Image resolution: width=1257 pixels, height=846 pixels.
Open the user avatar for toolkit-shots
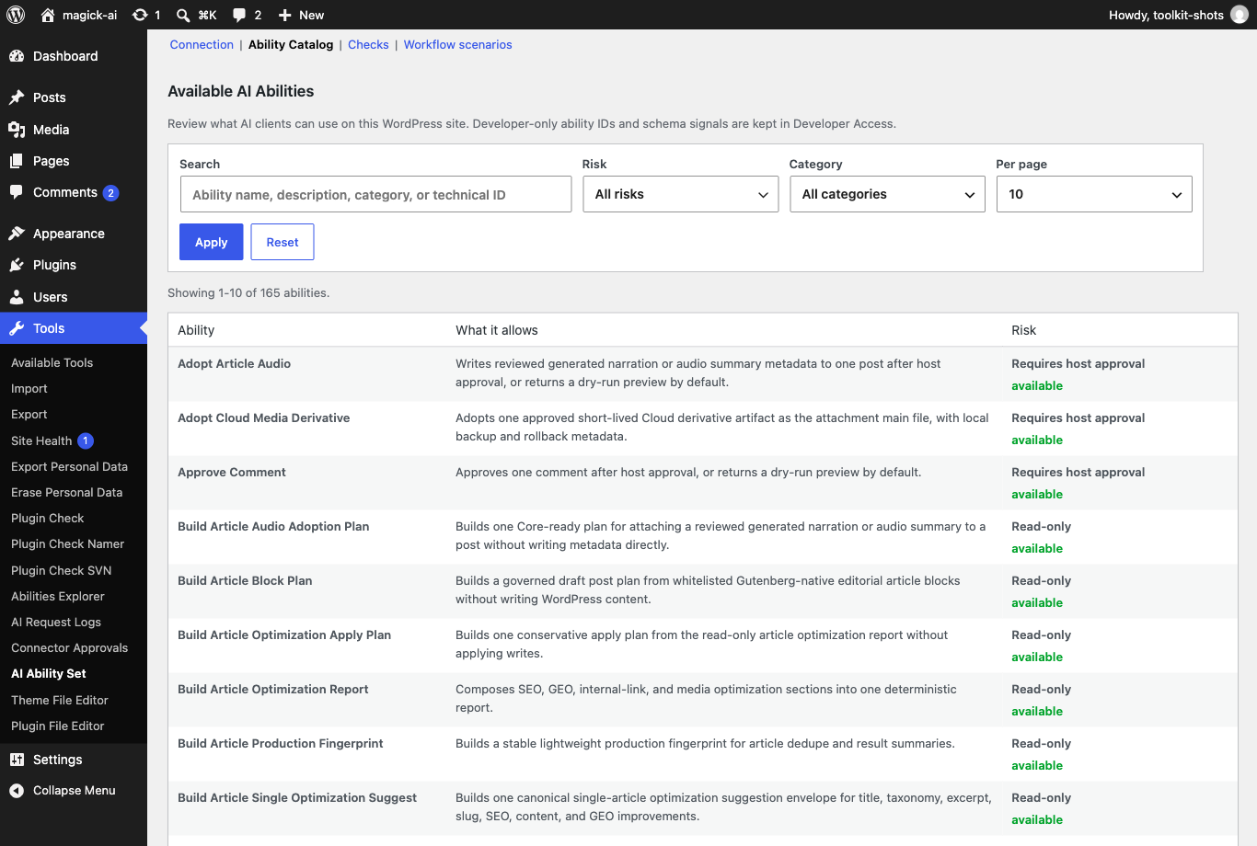pyautogui.click(x=1240, y=15)
